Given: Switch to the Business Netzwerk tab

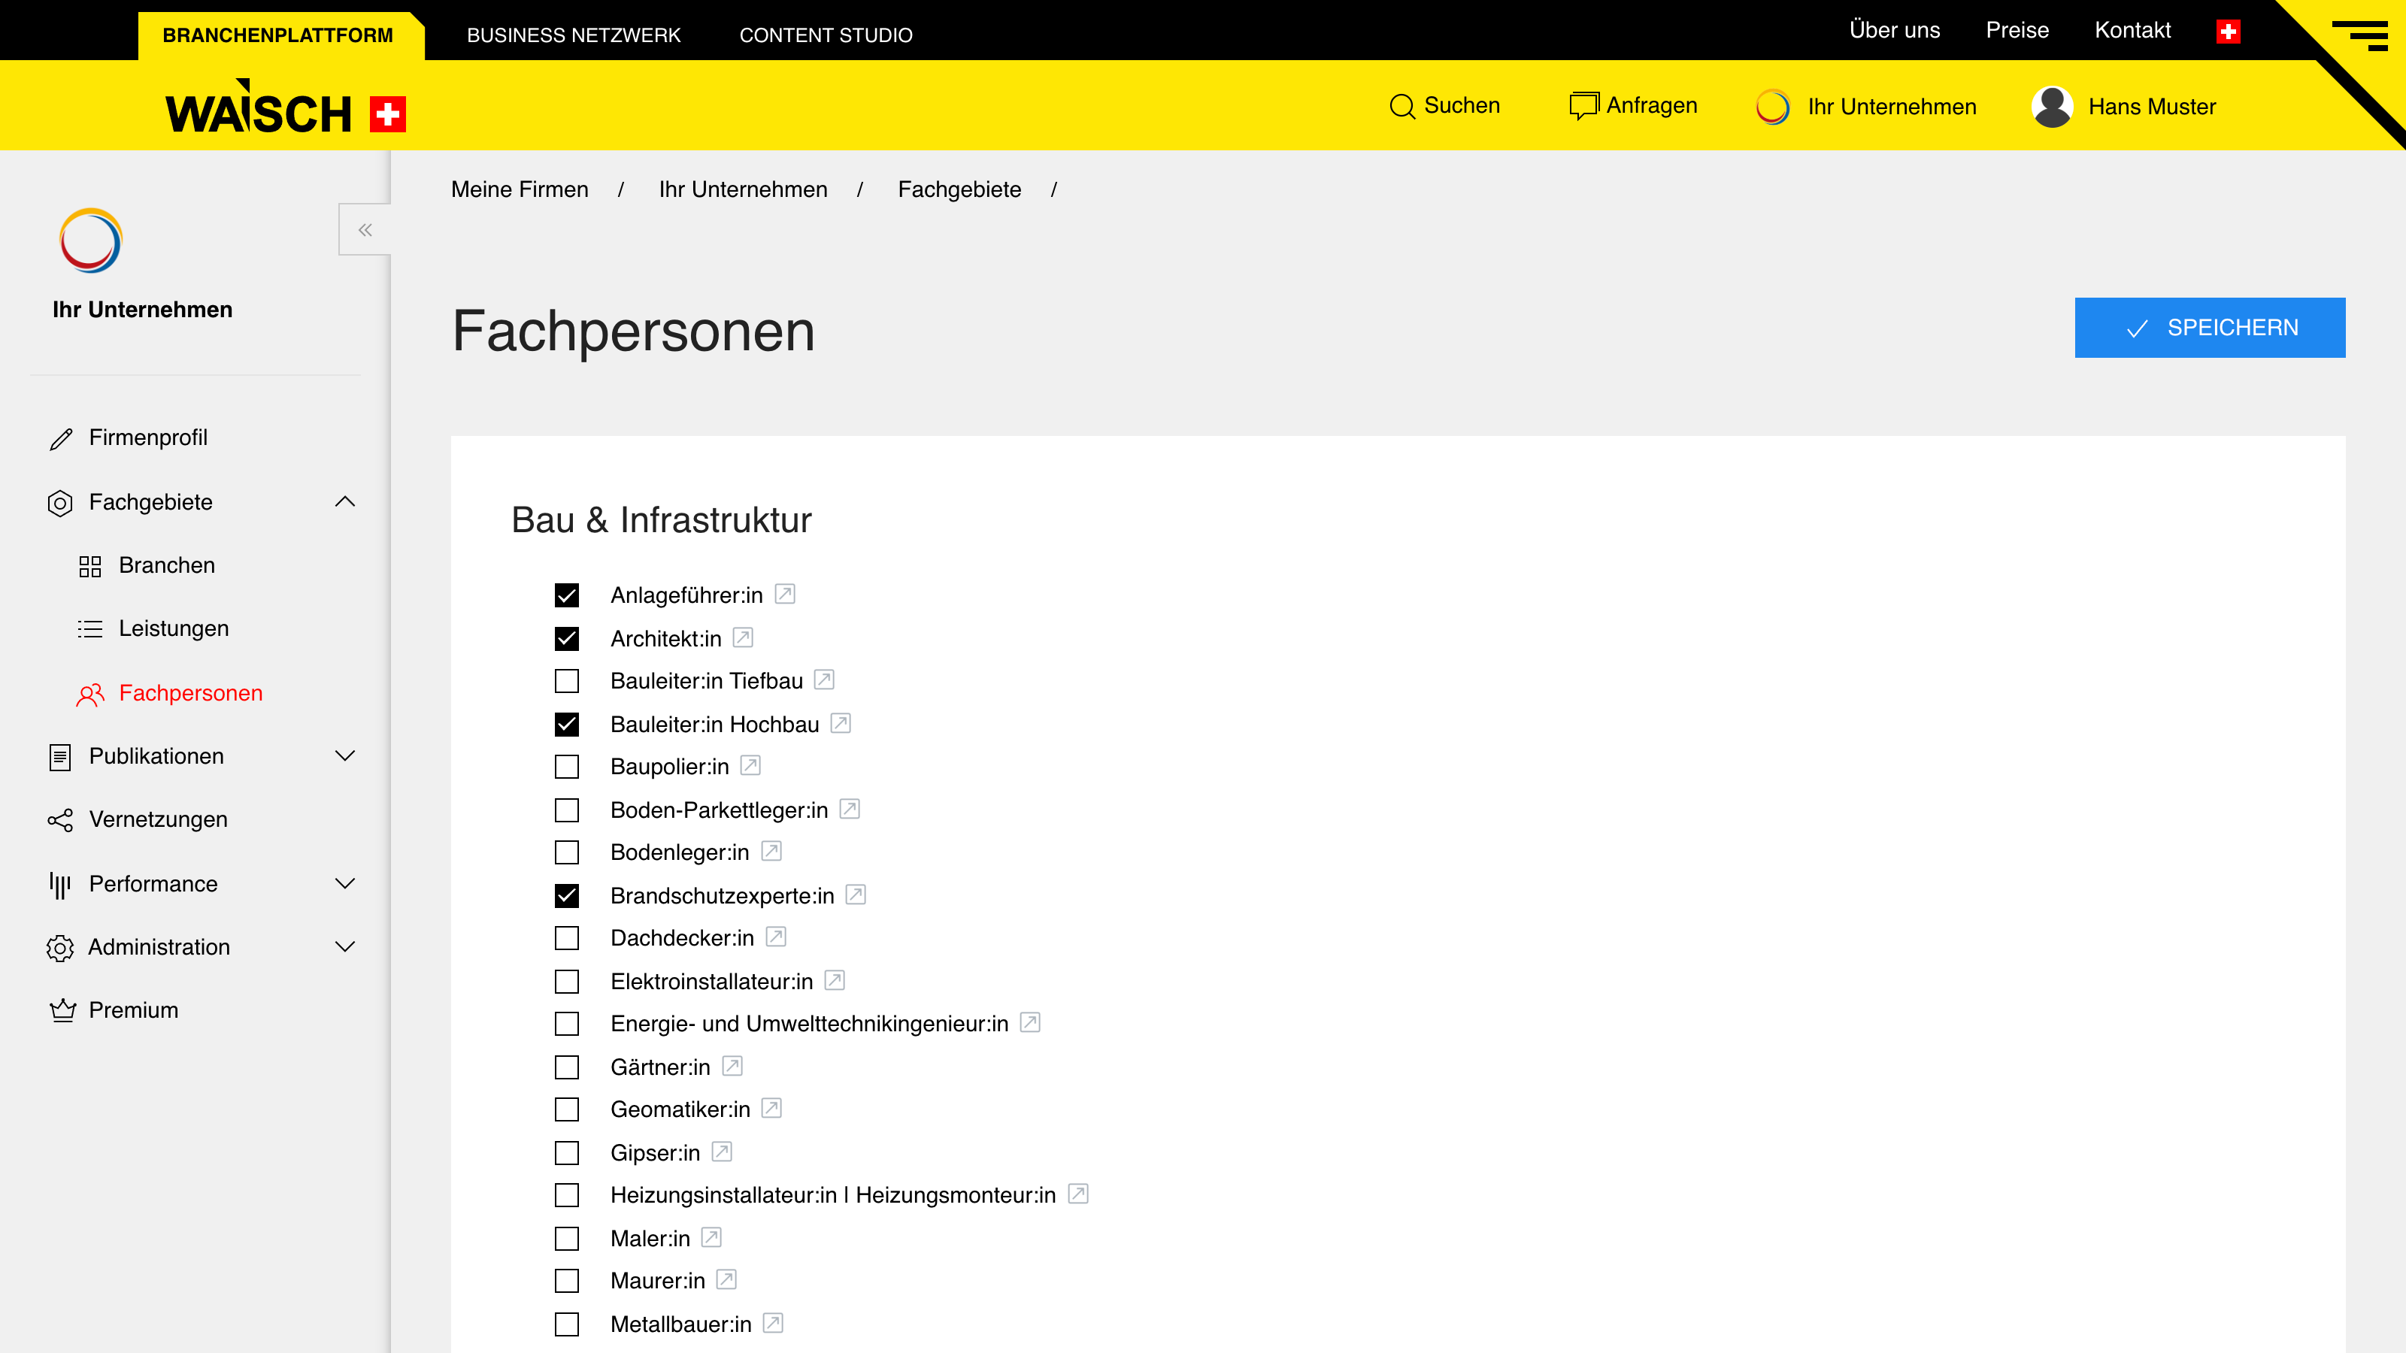Looking at the screenshot, I should click(574, 35).
